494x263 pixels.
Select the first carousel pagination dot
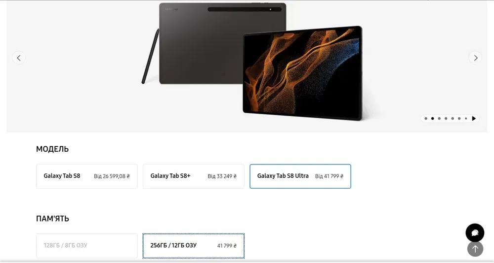click(x=426, y=119)
